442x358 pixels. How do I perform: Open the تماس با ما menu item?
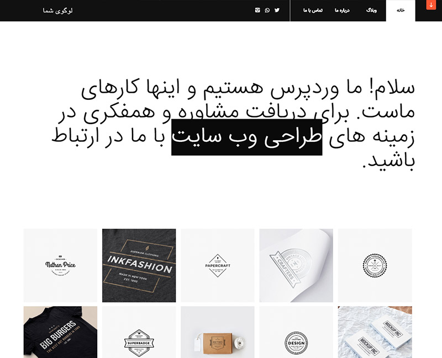[x=313, y=10]
